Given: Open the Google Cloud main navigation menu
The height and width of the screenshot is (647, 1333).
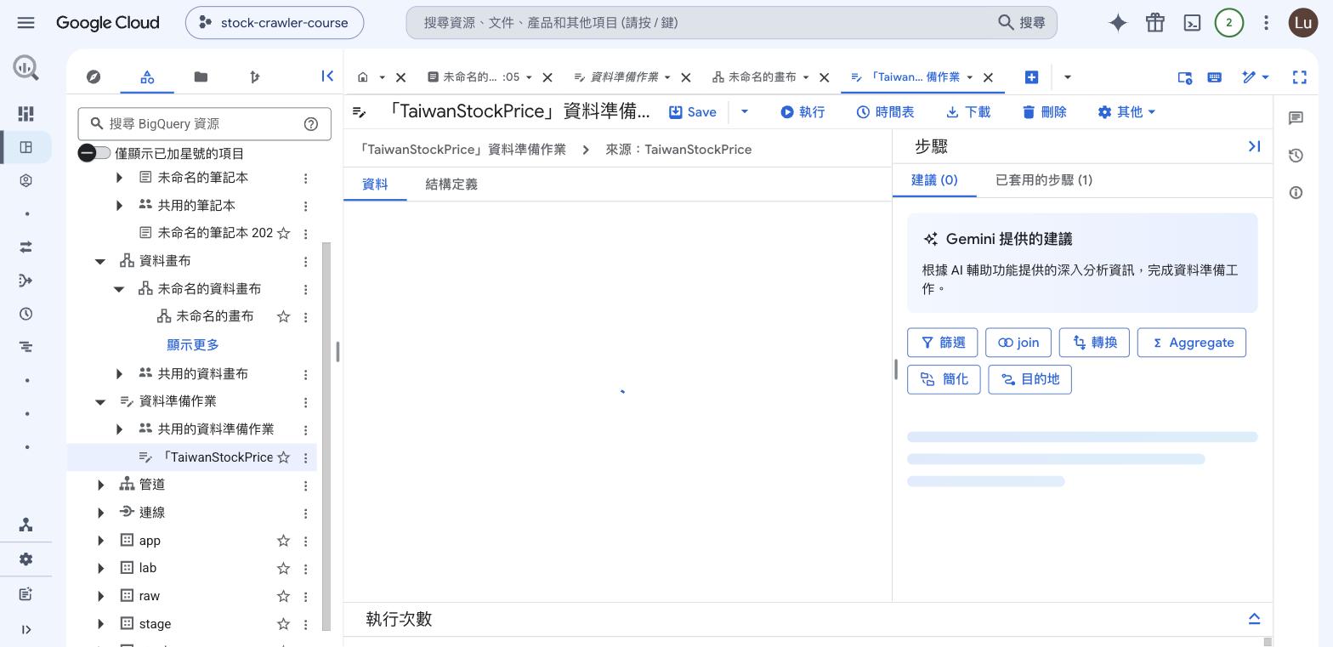Looking at the screenshot, I should point(26,23).
